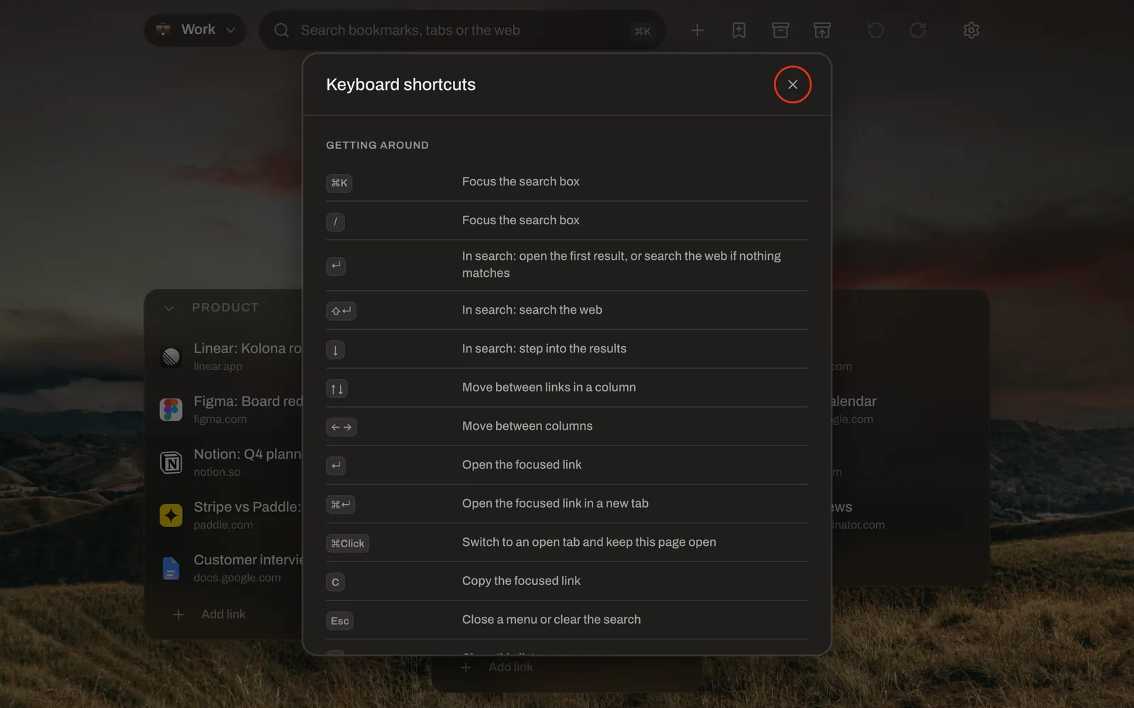Click the archive box icon in toolbar
This screenshot has height=708, width=1134.
coord(780,30)
